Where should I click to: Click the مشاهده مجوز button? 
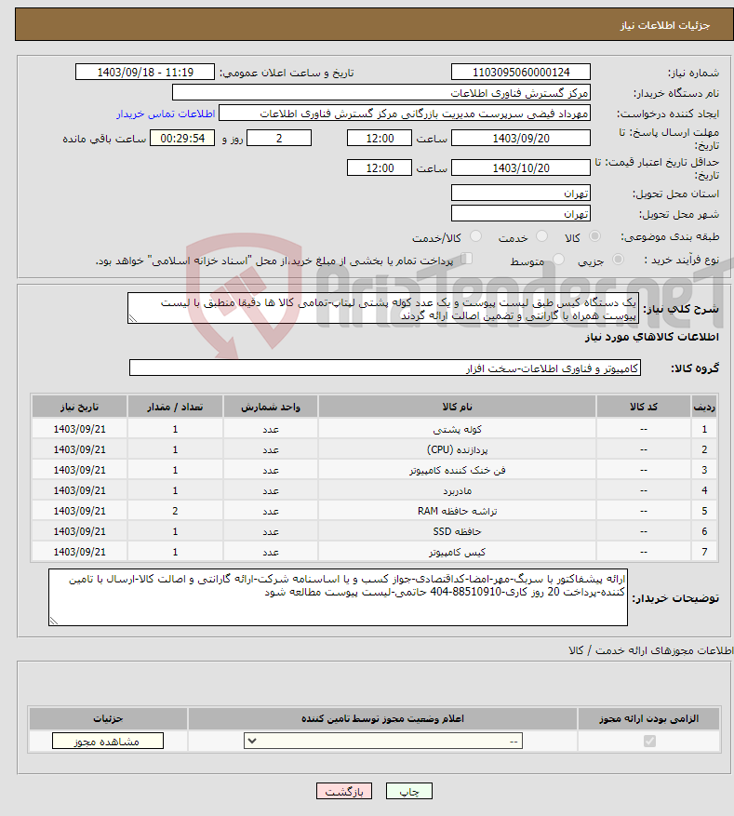(x=108, y=741)
